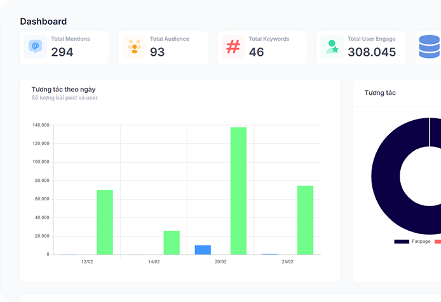Click the Total Keywords hashtag icon

[x=233, y=46]
